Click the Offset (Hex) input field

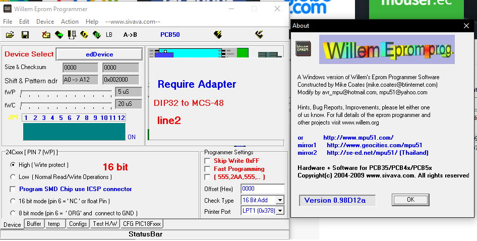coord(263,189)
